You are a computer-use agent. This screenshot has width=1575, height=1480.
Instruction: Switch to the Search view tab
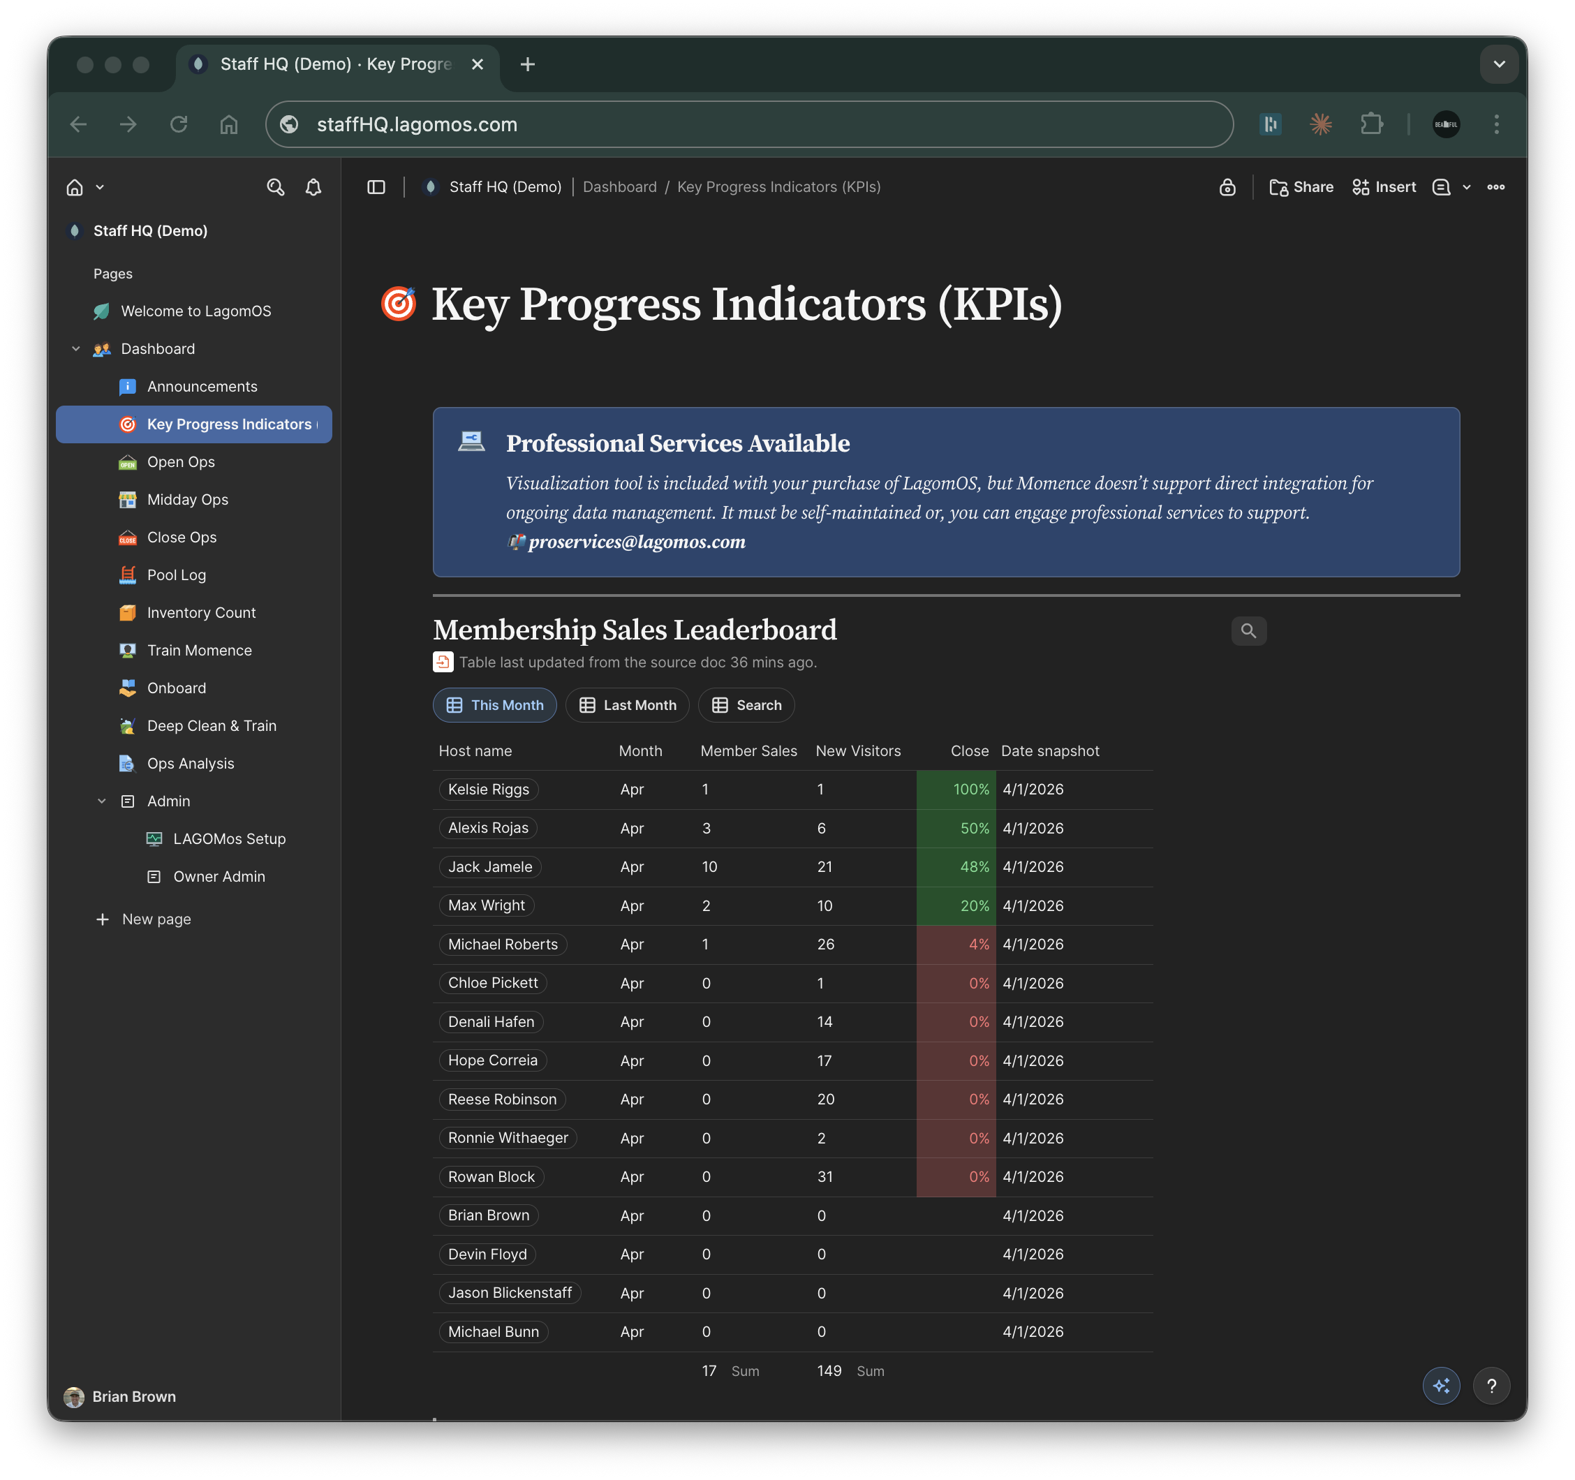click(x=746, y=705)
